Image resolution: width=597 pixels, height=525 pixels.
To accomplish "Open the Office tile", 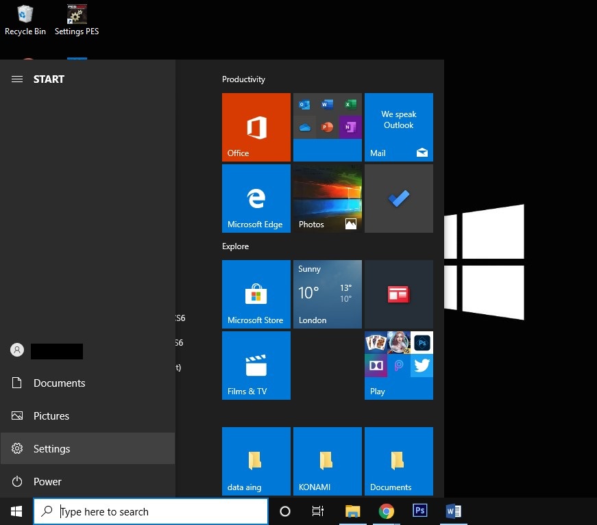I will (256, 127).
